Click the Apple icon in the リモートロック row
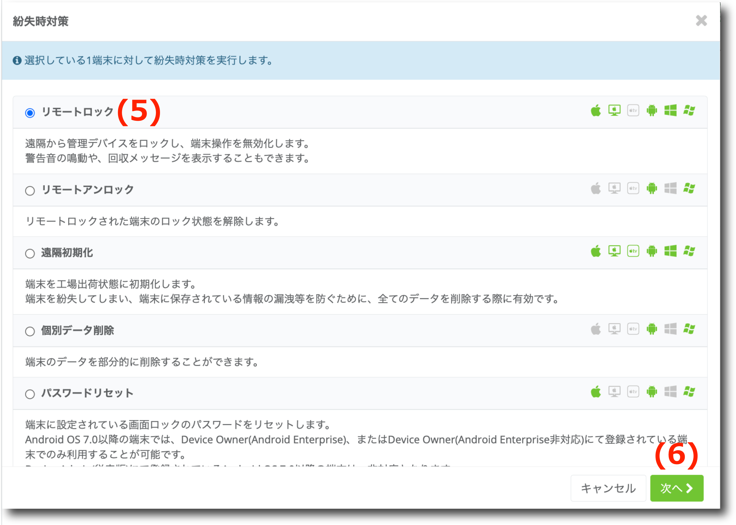This screenshot has width=736, height=525. click(596, 111)
